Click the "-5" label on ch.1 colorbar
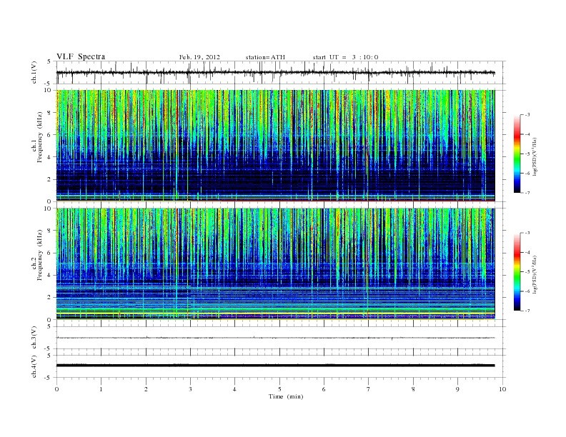Viewport: 566px width, 437px height. click(x=527, y=154)
